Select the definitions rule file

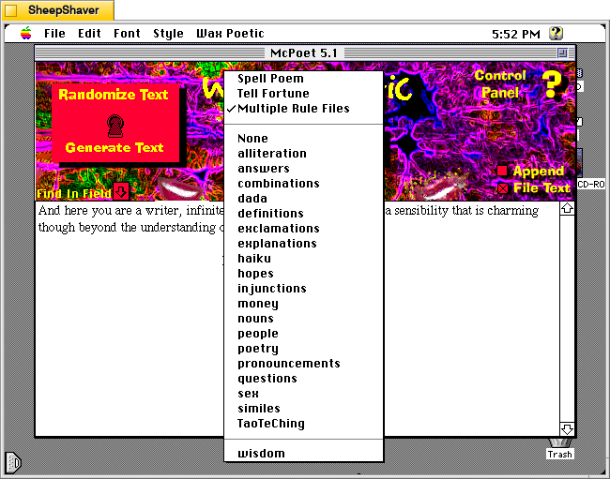click(303, 214)
